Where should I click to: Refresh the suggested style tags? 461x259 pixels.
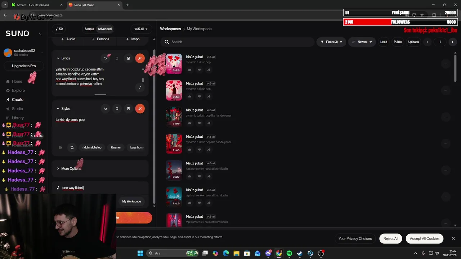click(72, 147)
